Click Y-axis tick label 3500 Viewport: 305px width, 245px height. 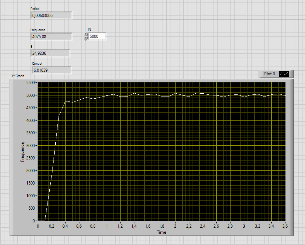click(x=30, y=133)
